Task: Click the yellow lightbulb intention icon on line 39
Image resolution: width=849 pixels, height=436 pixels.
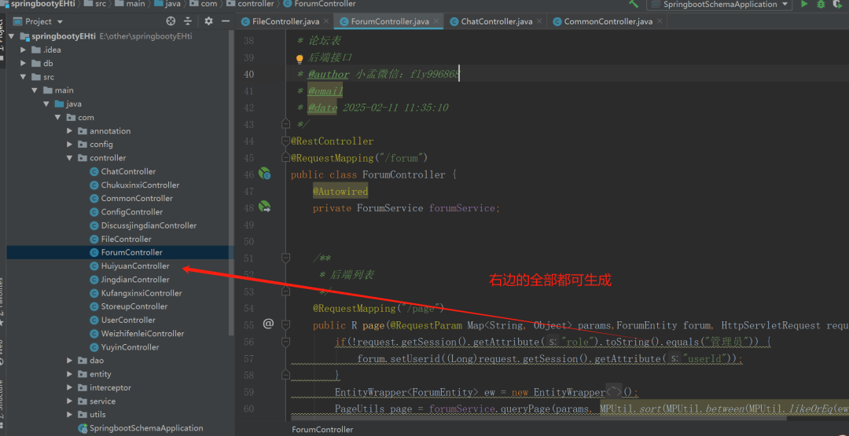Action: coord(299,58)
